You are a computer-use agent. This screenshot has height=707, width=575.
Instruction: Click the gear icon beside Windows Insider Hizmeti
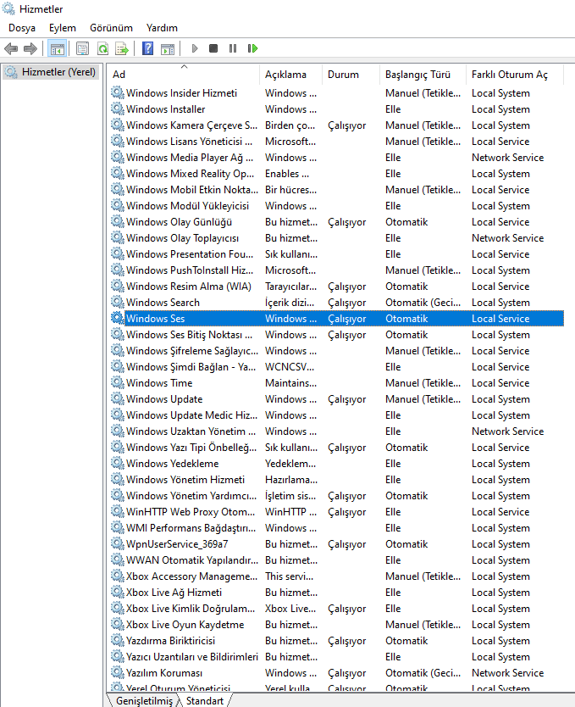pyautogui.click(x=118, y=92)
